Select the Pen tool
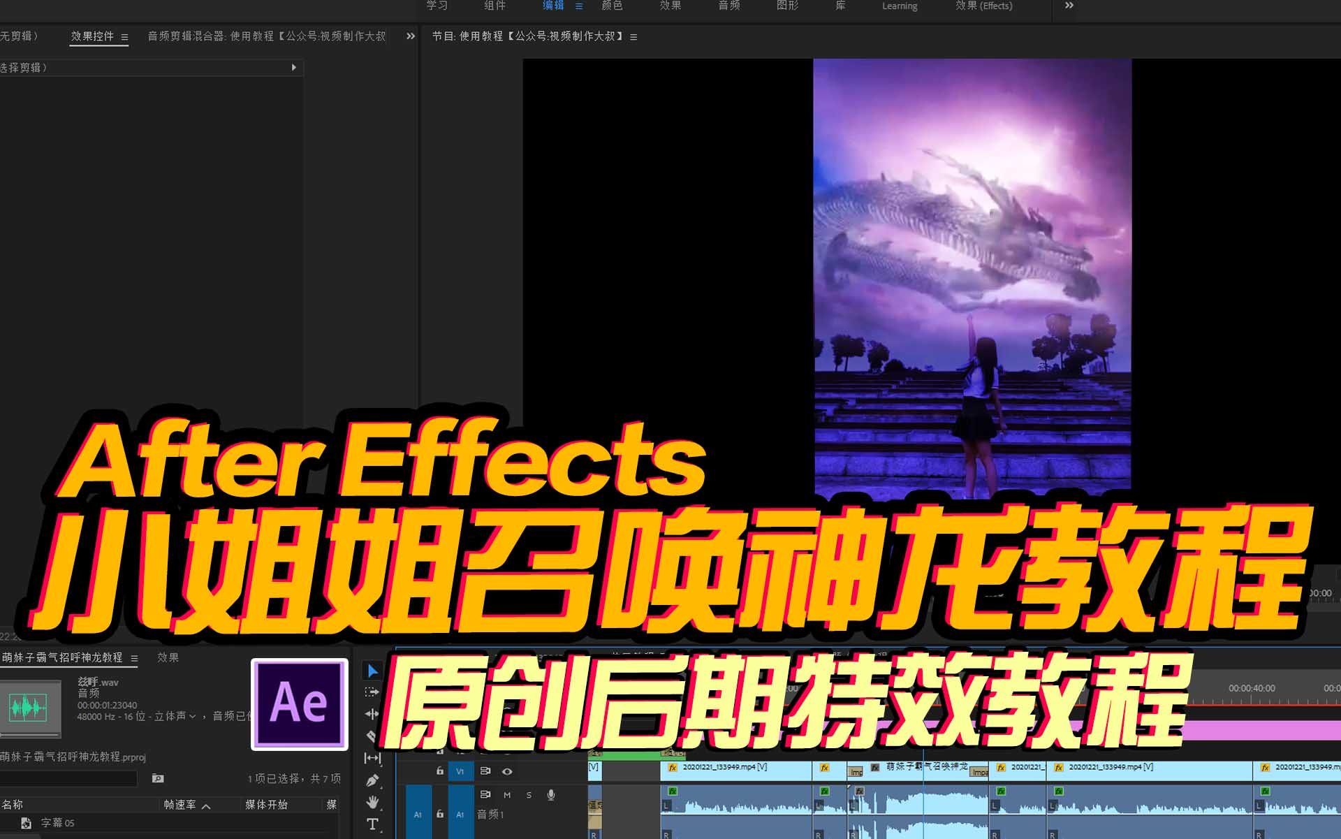Screen dimensions: 1341x839 click(x=372, y=780)
